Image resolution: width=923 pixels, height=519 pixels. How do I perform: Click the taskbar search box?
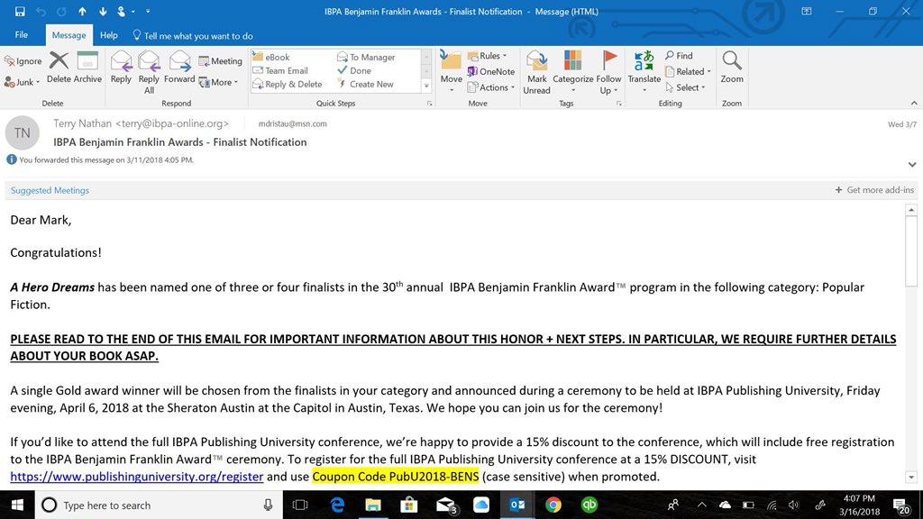[x=159, y=505]
